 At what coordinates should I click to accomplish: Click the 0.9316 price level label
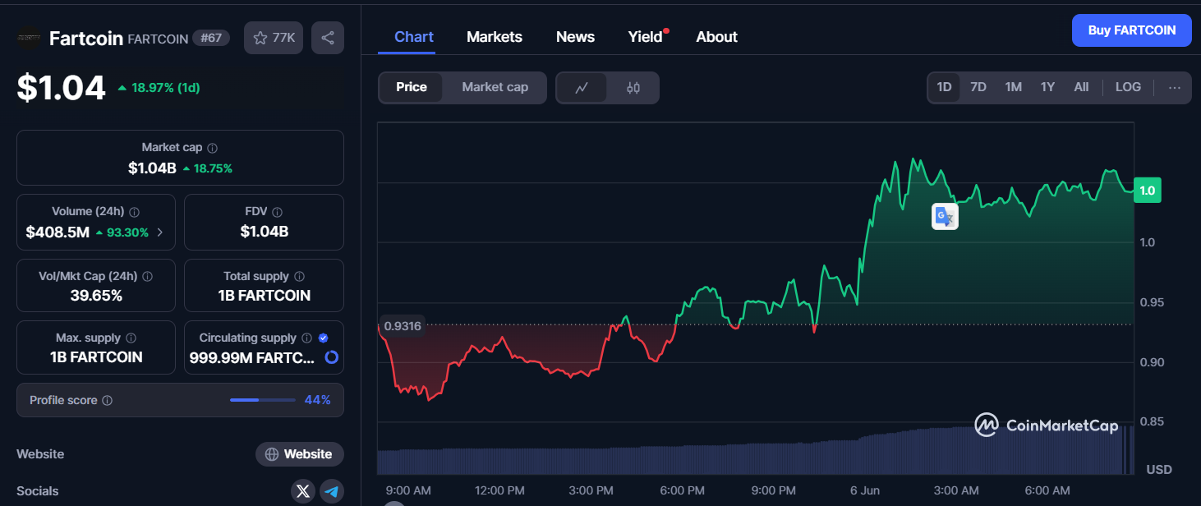coord(401,326)
